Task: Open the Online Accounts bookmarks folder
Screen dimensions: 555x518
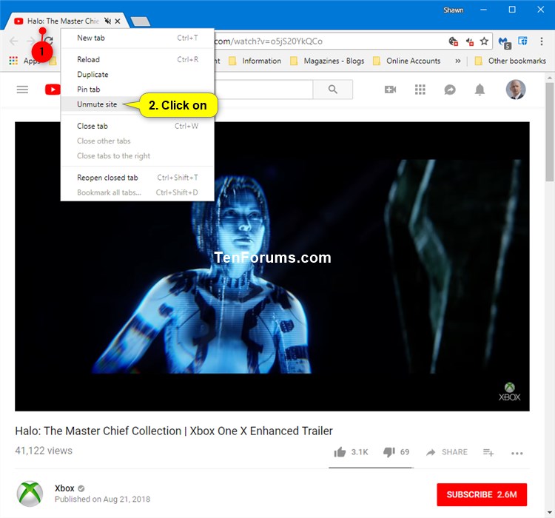Action: [x=407, y=61]
